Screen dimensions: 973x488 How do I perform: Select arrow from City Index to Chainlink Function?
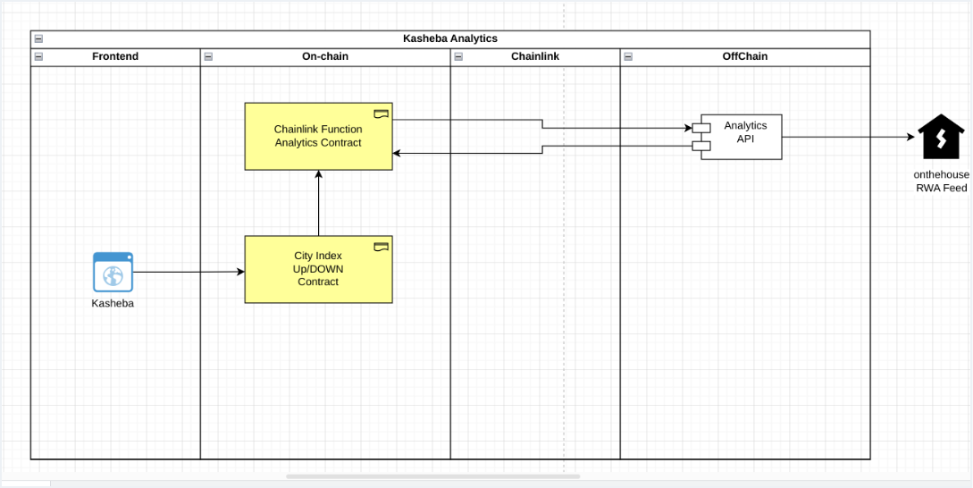(x=318, y=203)
